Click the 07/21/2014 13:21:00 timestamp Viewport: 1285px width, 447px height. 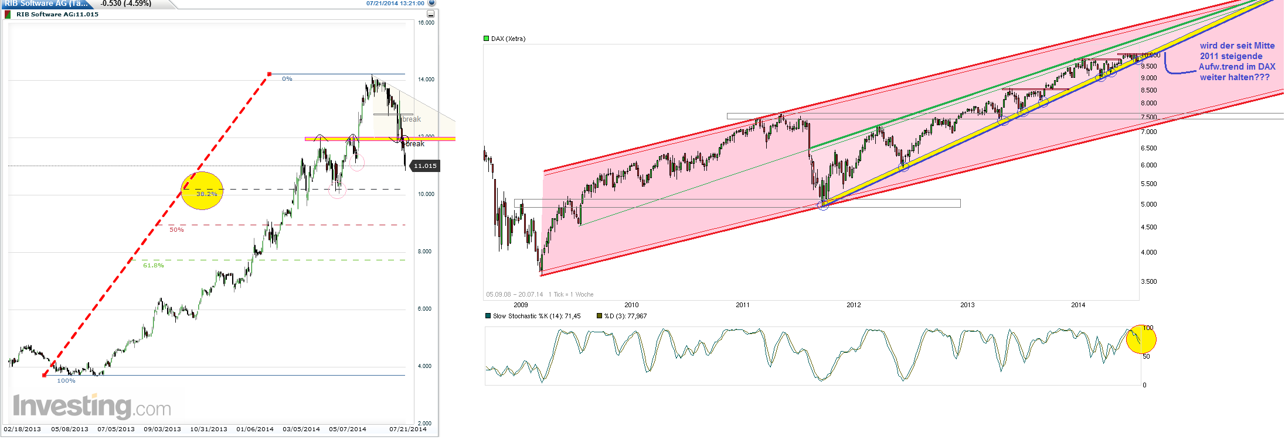(395, 4)
